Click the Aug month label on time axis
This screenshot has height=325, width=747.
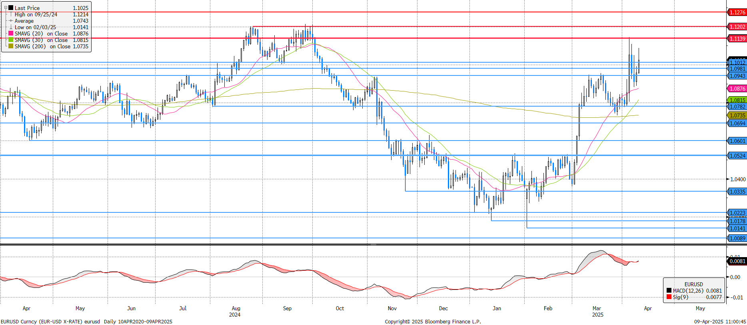point(236,308)
